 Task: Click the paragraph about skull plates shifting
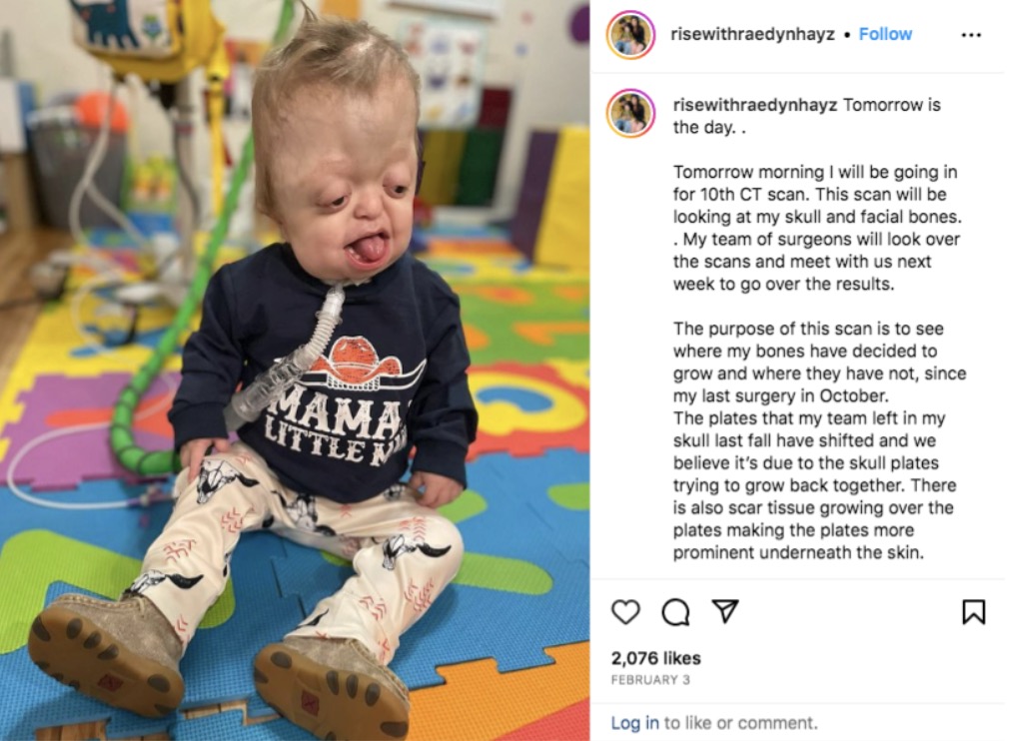pos(813,484)
